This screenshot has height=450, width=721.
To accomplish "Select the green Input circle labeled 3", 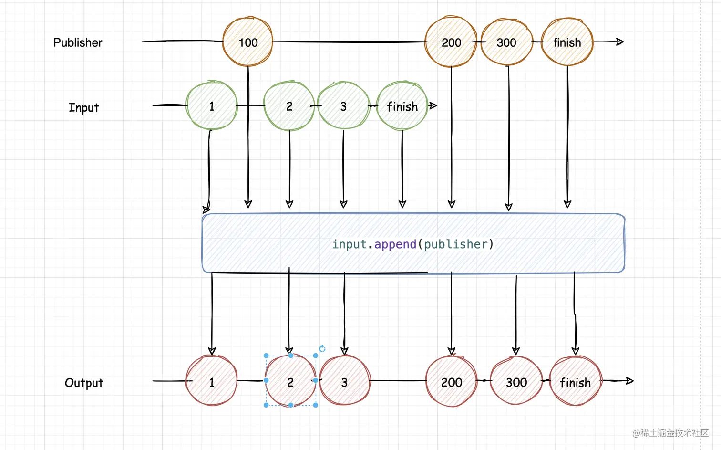I will click(343, 105).
